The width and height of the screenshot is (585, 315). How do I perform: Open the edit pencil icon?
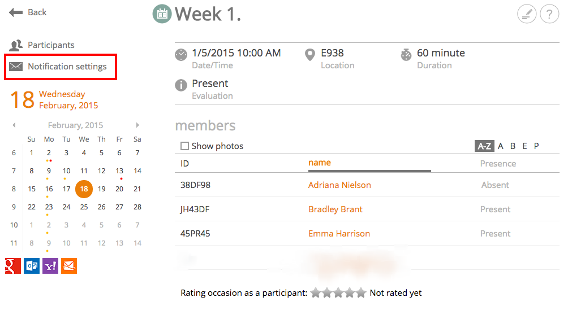pyautogui.click(x=526, y=14)
